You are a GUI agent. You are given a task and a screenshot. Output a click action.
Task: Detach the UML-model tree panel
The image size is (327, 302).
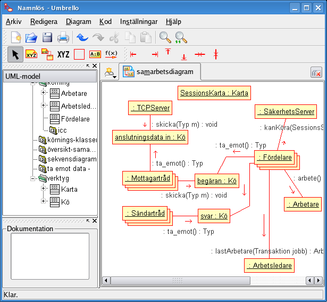click(x=88, y=66)
